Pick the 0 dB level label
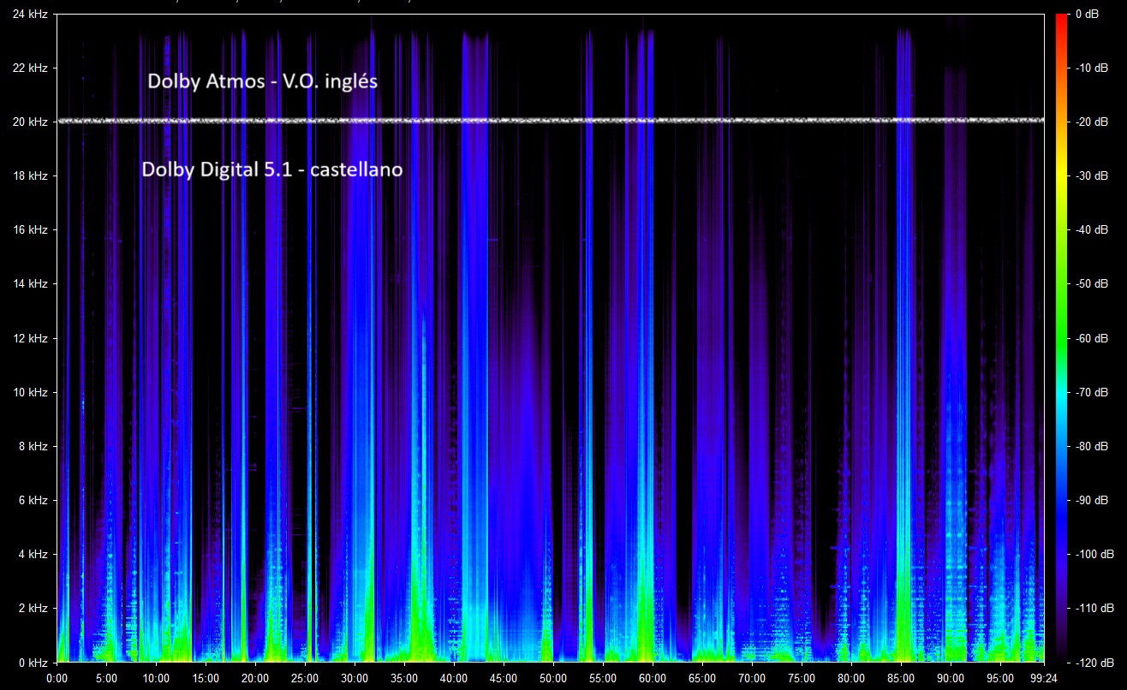This screenshot has width=1127, height=690. coord(1086,14)
